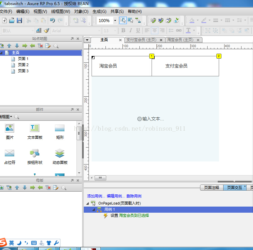Click the line color pen icon
253x250 pixels.
204,20
